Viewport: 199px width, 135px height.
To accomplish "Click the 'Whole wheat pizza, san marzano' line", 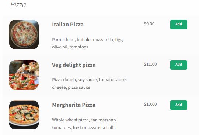I will pos(84,120).
